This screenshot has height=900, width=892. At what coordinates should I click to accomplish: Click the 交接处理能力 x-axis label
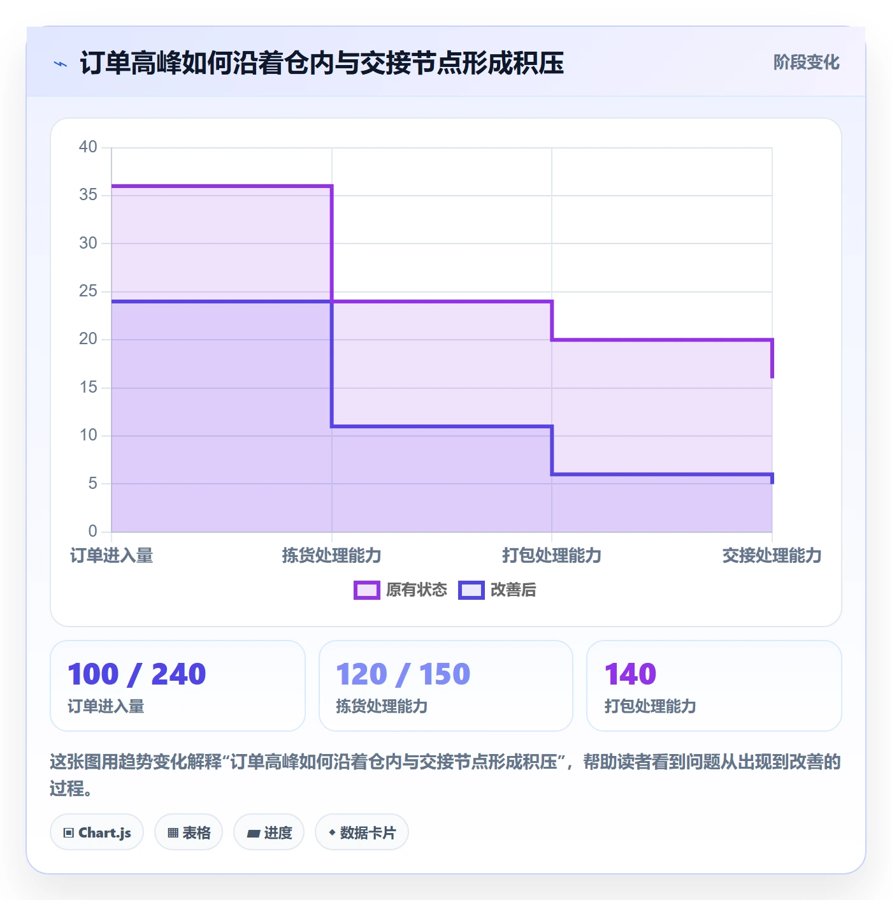(772, 556)
